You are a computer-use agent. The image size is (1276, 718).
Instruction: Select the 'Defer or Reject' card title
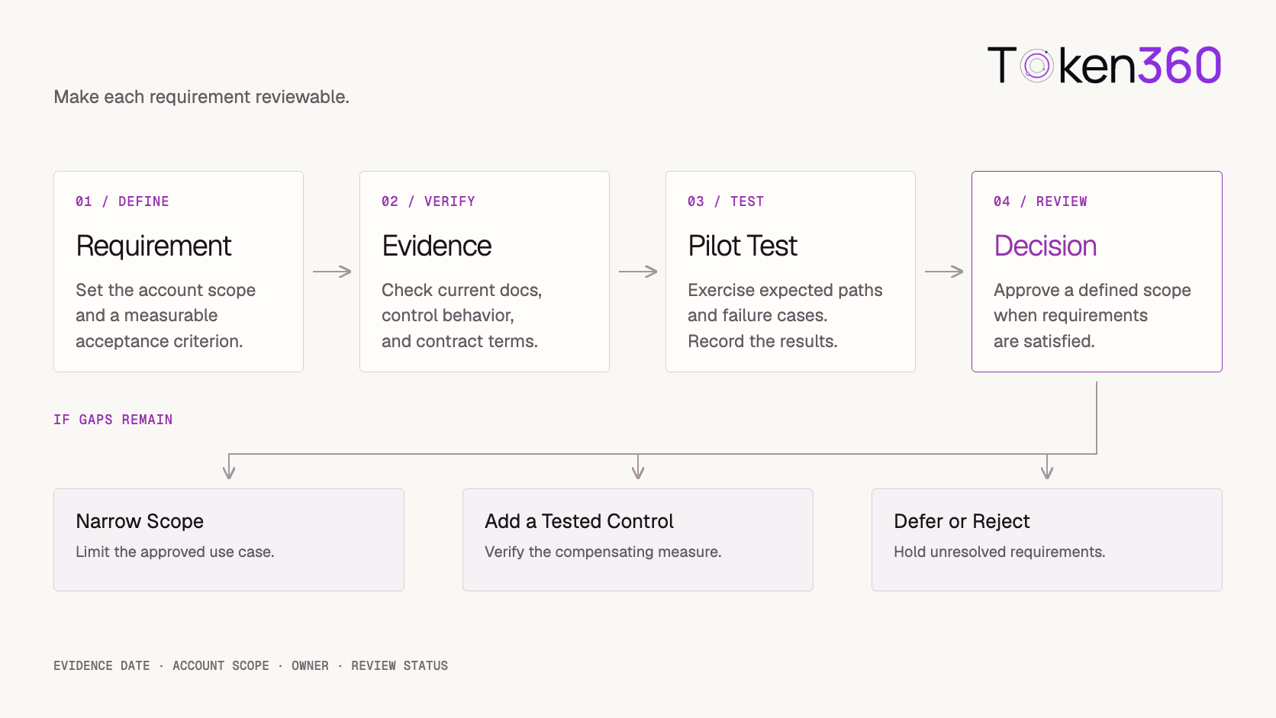tap(962, 521)
